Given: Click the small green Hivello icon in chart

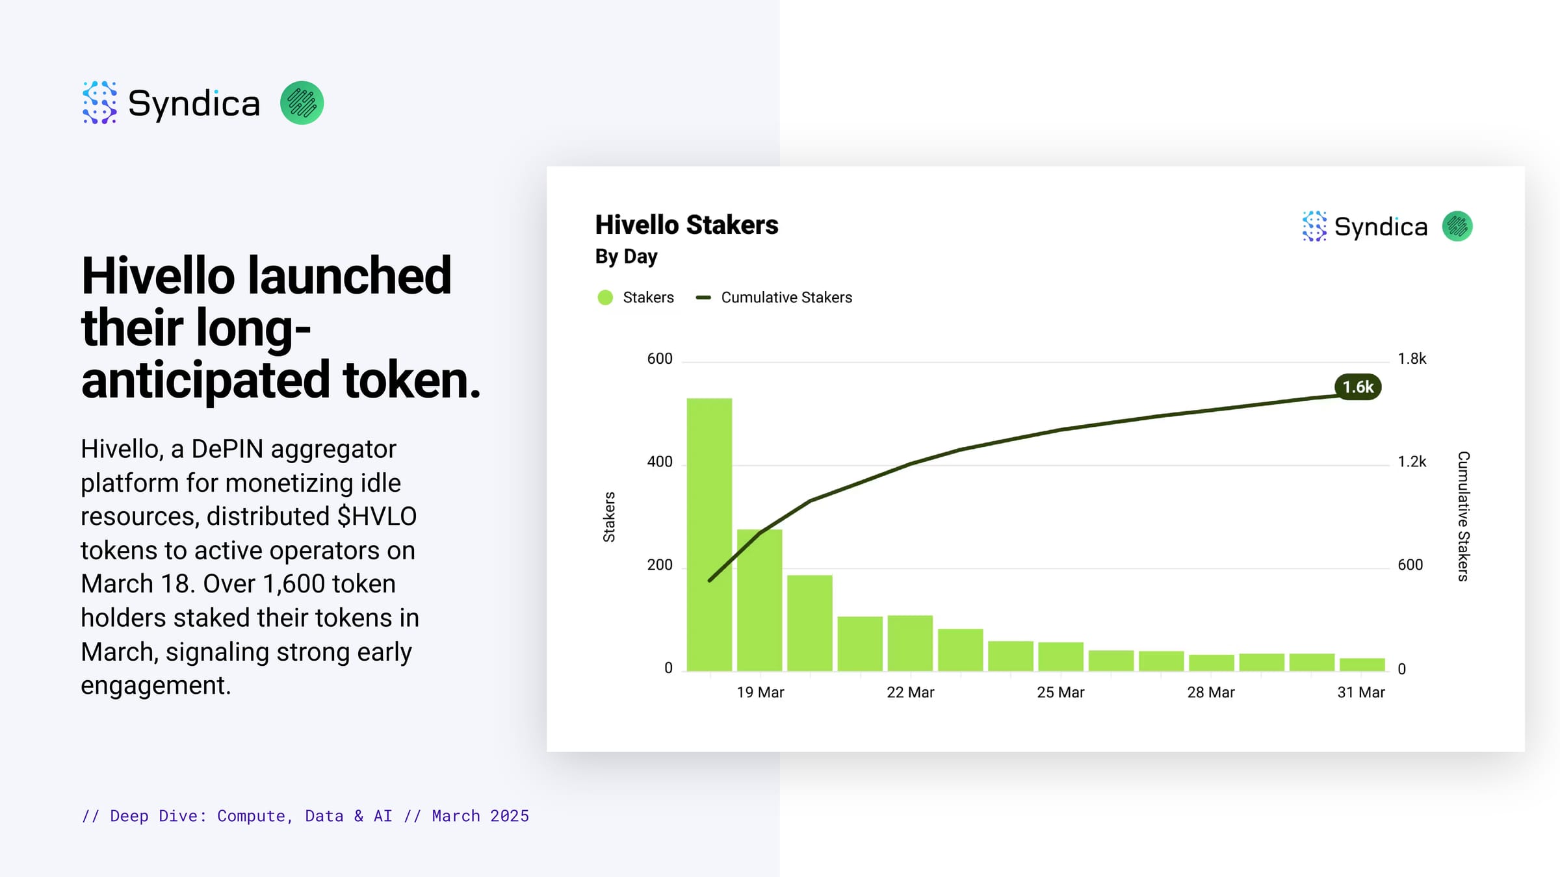Looking at the screenshot, I should pyautogui.click(x=1457, y=226).
